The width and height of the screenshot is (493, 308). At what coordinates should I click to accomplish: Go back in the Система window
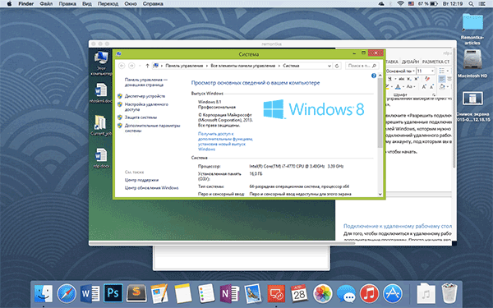pyautogui.click(x=122, y=66)
